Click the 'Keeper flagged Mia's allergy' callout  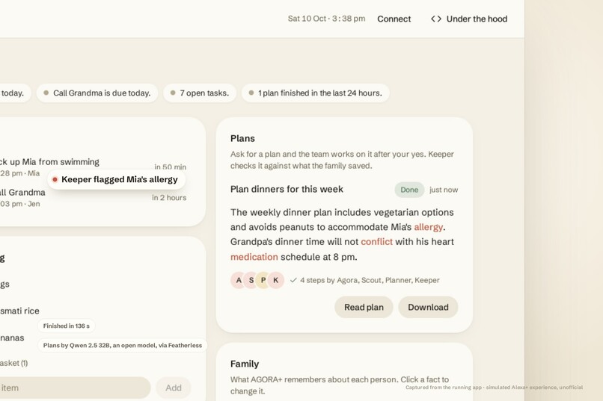(x=117, y=179)
